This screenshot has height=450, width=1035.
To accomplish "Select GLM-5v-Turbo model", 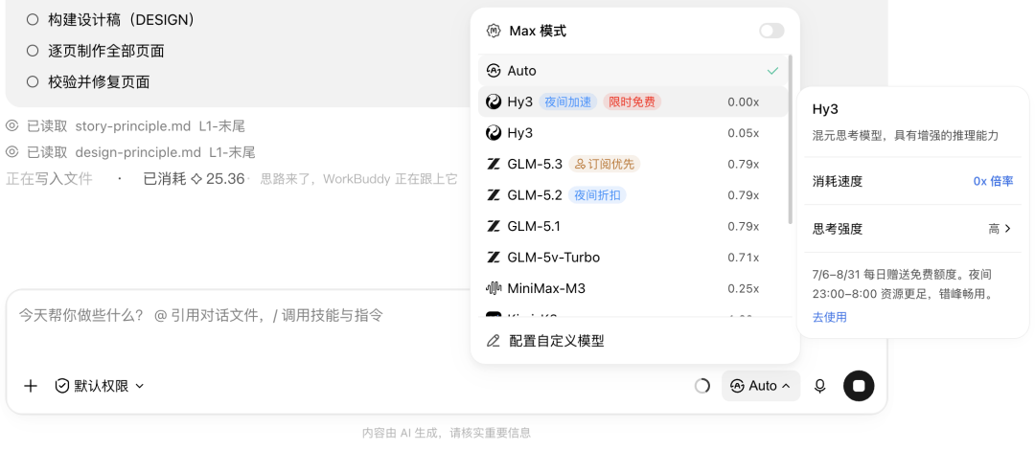I will (x=632, y=257).
